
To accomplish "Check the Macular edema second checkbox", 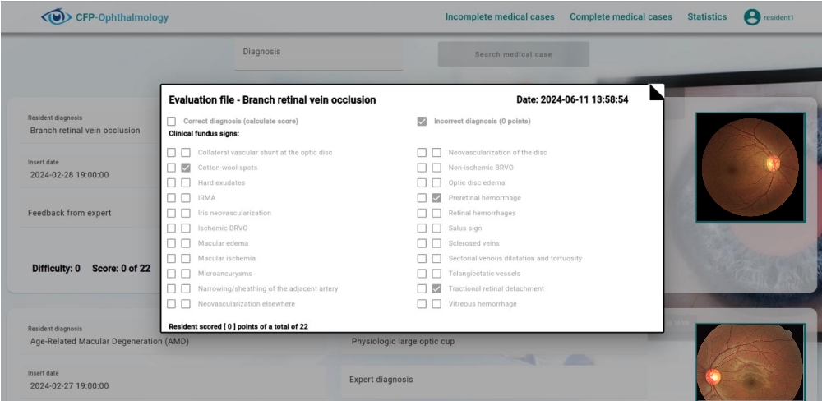I will [186, 244].
